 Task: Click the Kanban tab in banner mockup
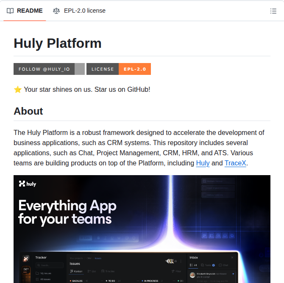click(76, 271)
